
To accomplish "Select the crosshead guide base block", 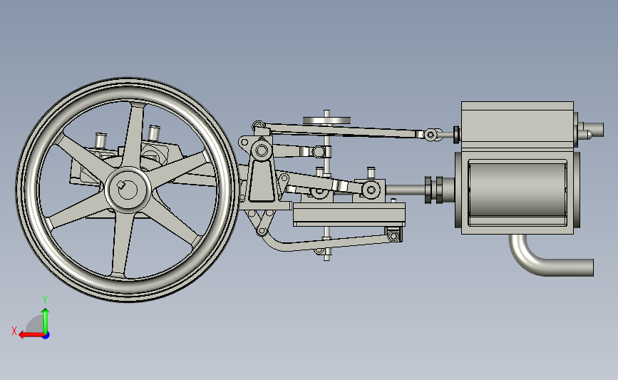I will [x=349, y=215].
